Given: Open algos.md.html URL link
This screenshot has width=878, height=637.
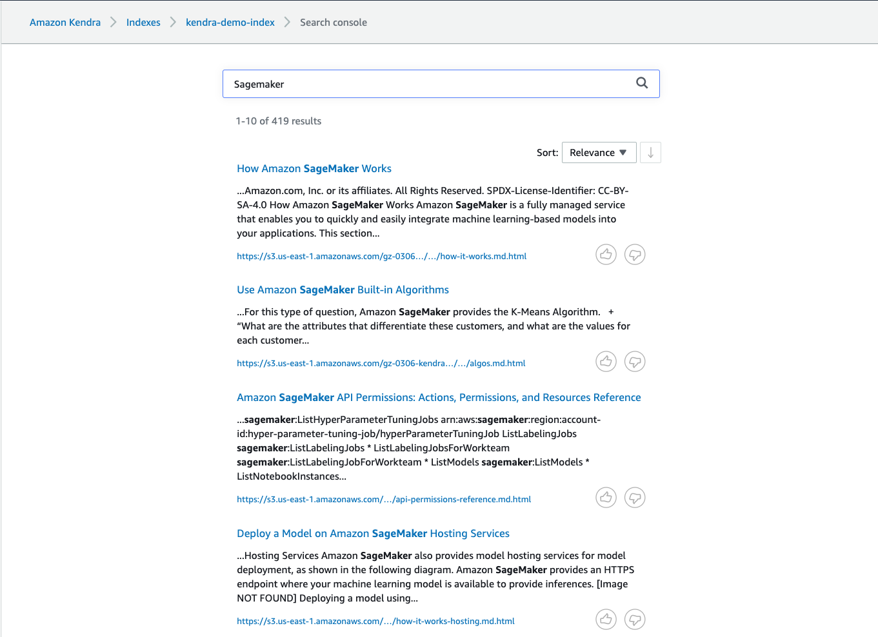Looking at the screenshot, I should [x=381, y=363].
